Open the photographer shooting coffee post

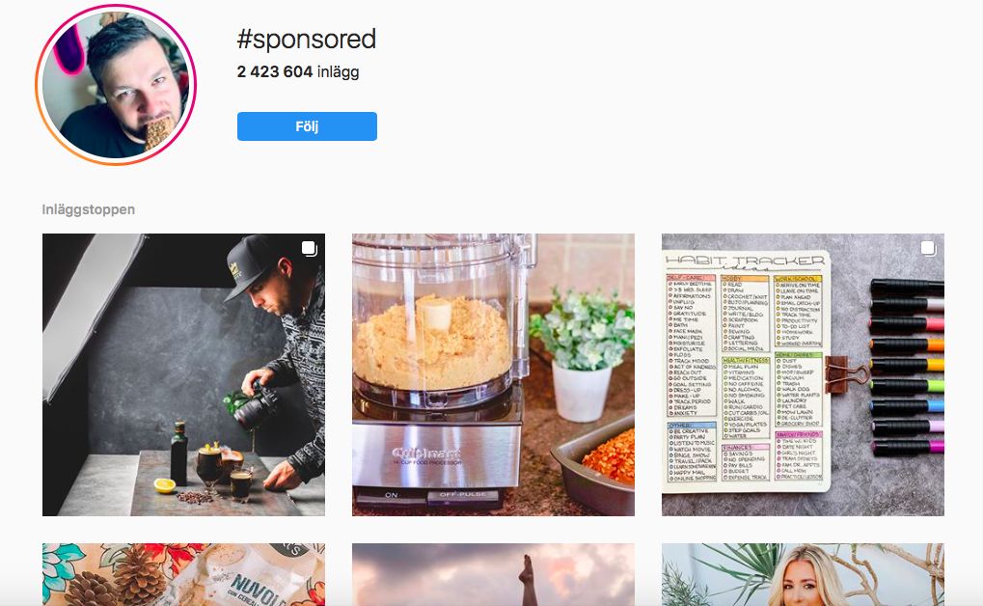[183, 374]
